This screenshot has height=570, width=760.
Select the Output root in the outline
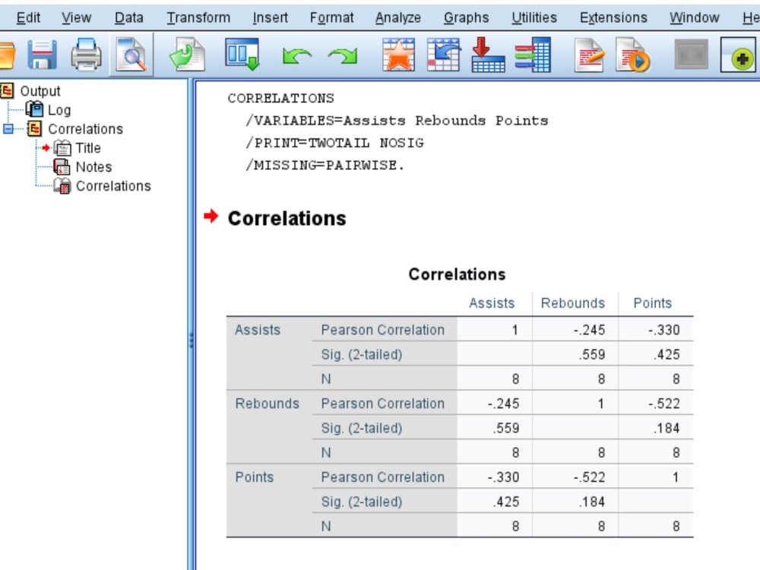40,91
